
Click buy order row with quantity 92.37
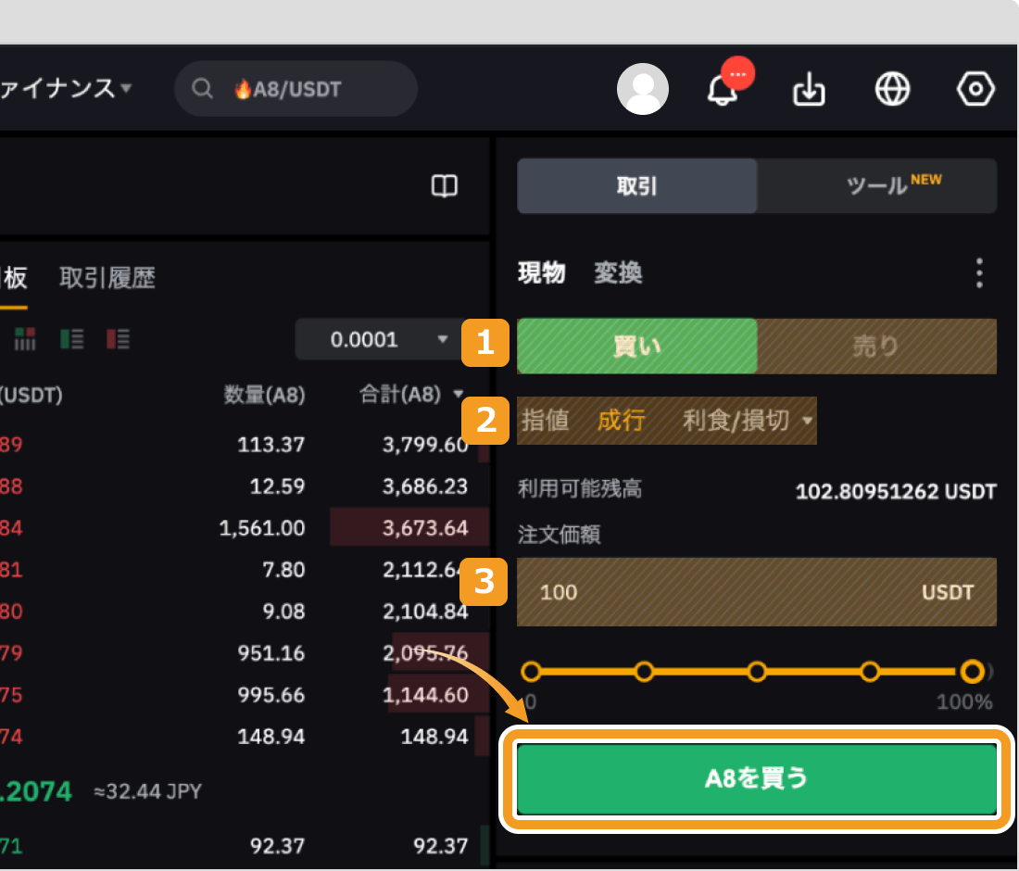(x=245, y=846)
